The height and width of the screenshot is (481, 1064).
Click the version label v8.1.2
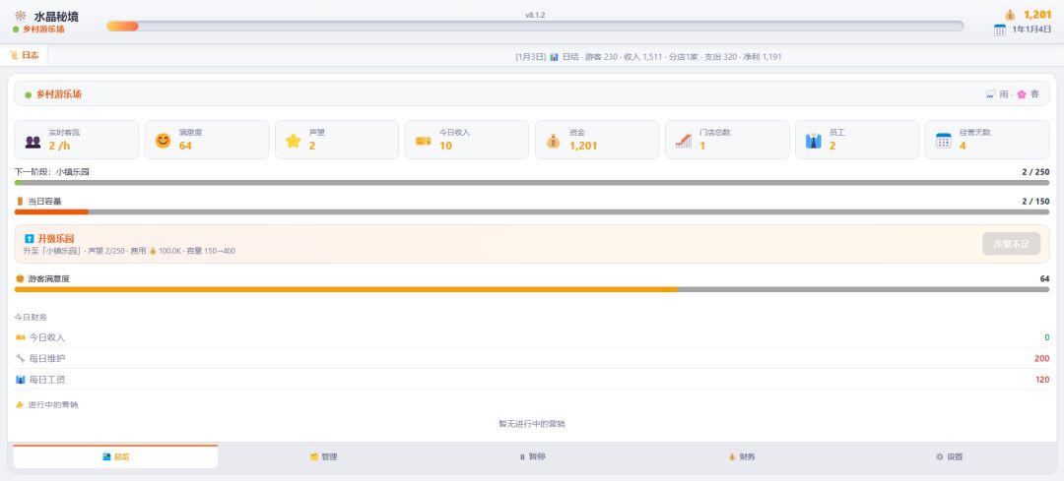pyautogui.click(x=535, y=15)
